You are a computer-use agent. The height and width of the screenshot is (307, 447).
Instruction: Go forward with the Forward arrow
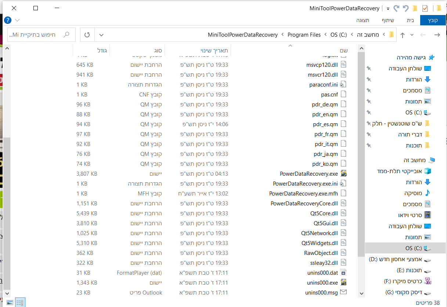[423, 35]
